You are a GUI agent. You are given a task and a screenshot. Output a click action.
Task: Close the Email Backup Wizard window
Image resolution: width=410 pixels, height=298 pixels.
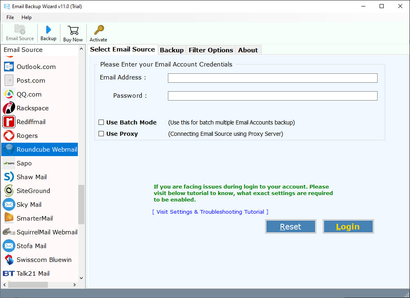pos(400,6)
